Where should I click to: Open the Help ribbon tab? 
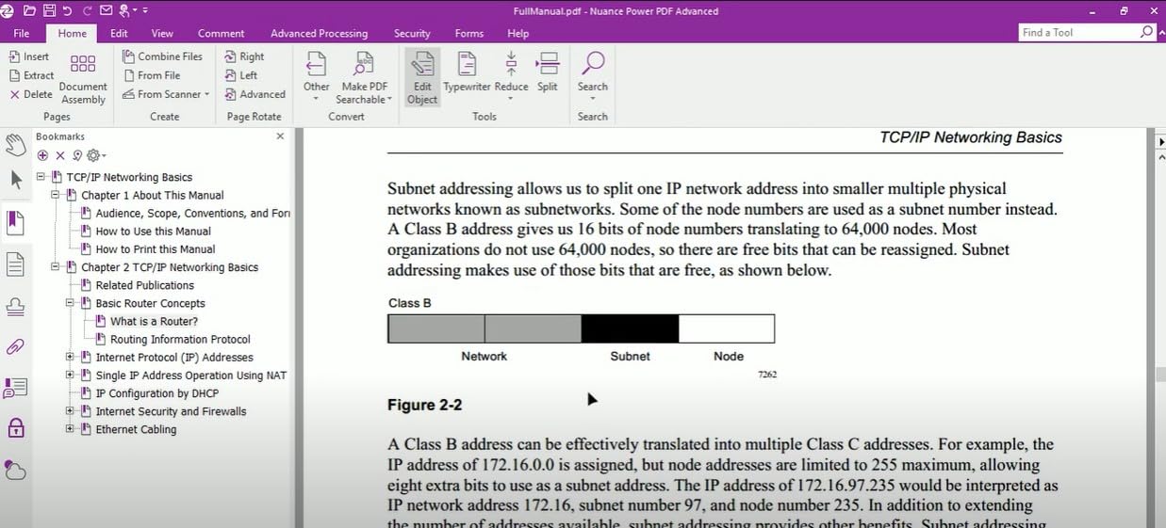518,33
